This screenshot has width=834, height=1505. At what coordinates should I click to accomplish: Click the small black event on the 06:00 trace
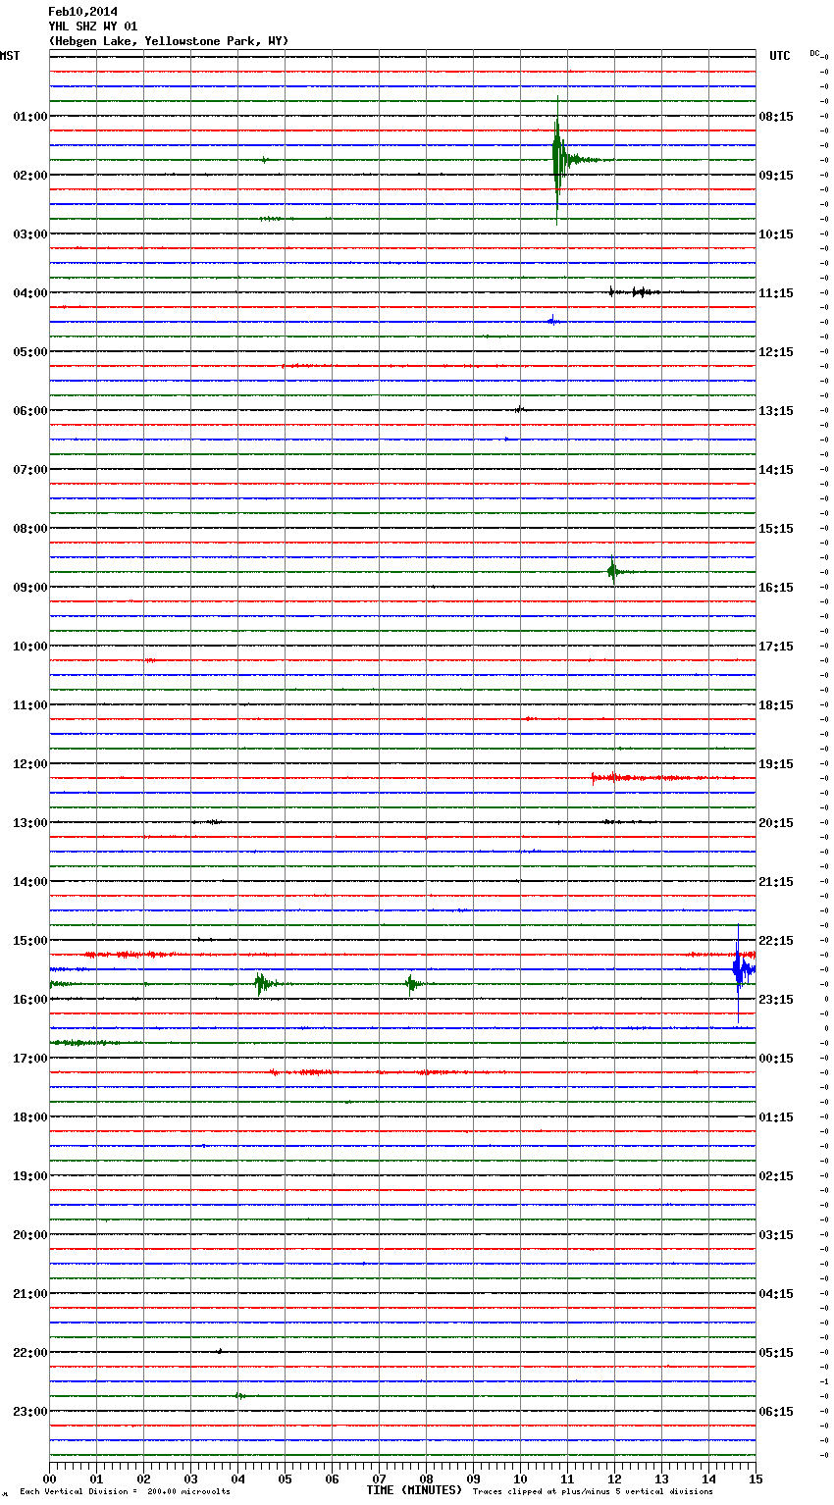click(520, 409)
